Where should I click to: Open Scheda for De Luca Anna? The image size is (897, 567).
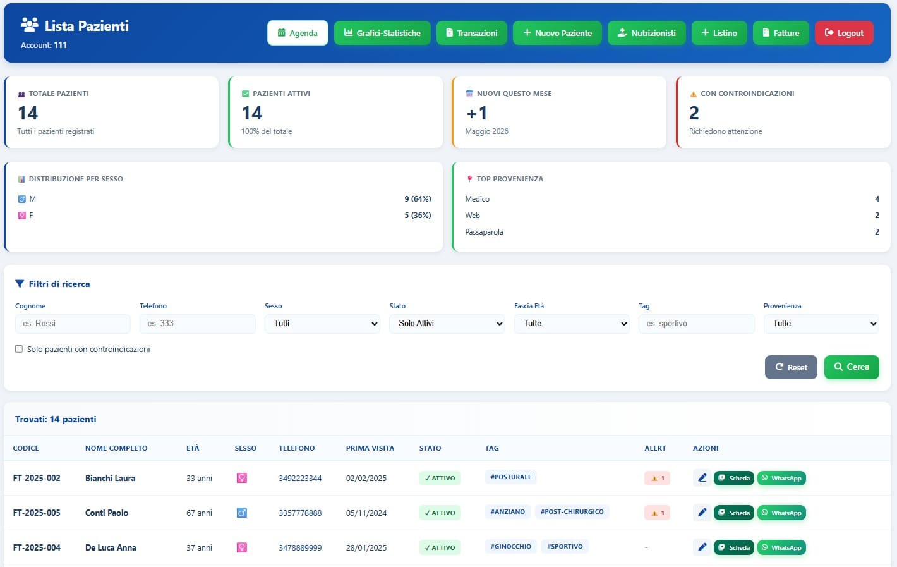[733, 548]
